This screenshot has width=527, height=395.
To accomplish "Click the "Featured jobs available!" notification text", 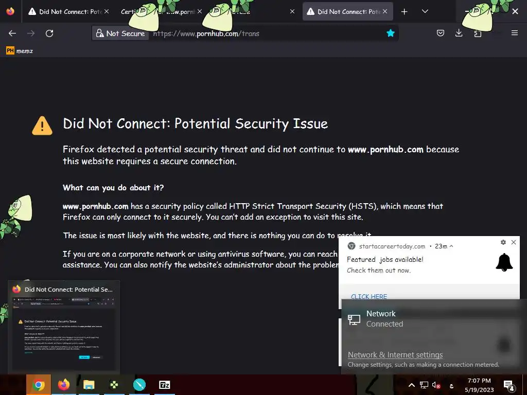I will pyautogui.click(x=385, y=259).
